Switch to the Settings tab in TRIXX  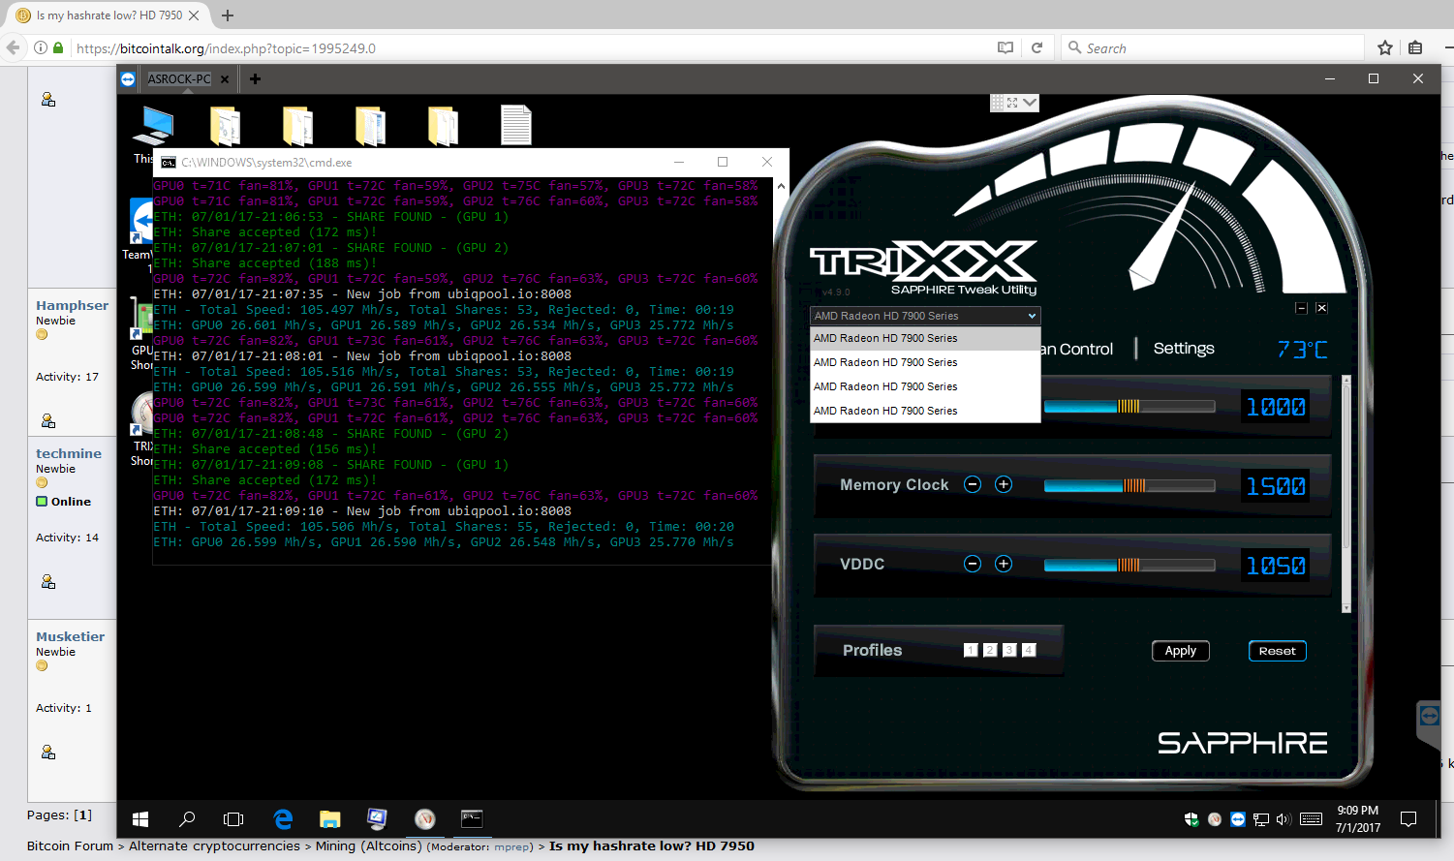pos(1184,349)
